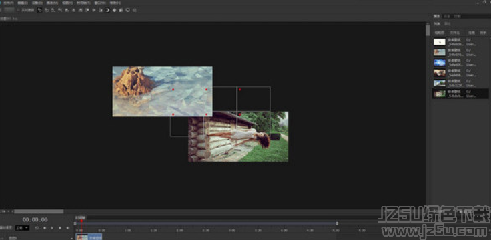Select the white image asset at list top

point(440,42)
